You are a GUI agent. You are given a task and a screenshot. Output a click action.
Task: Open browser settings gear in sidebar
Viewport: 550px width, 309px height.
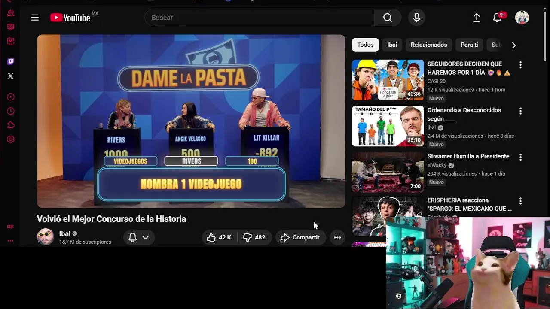click(11, 139)
